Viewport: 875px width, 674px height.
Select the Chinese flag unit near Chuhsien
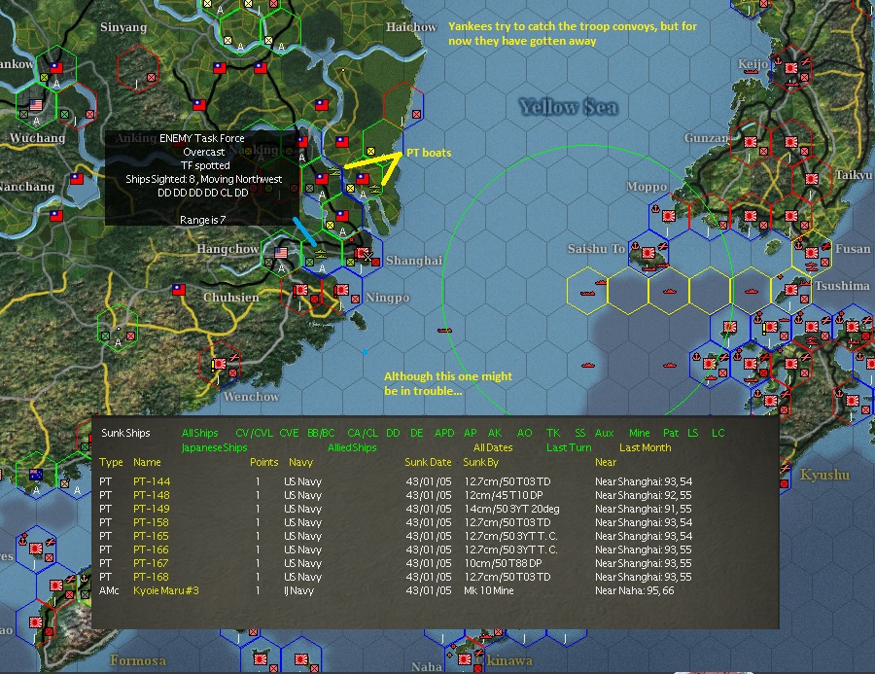(179, 289)
